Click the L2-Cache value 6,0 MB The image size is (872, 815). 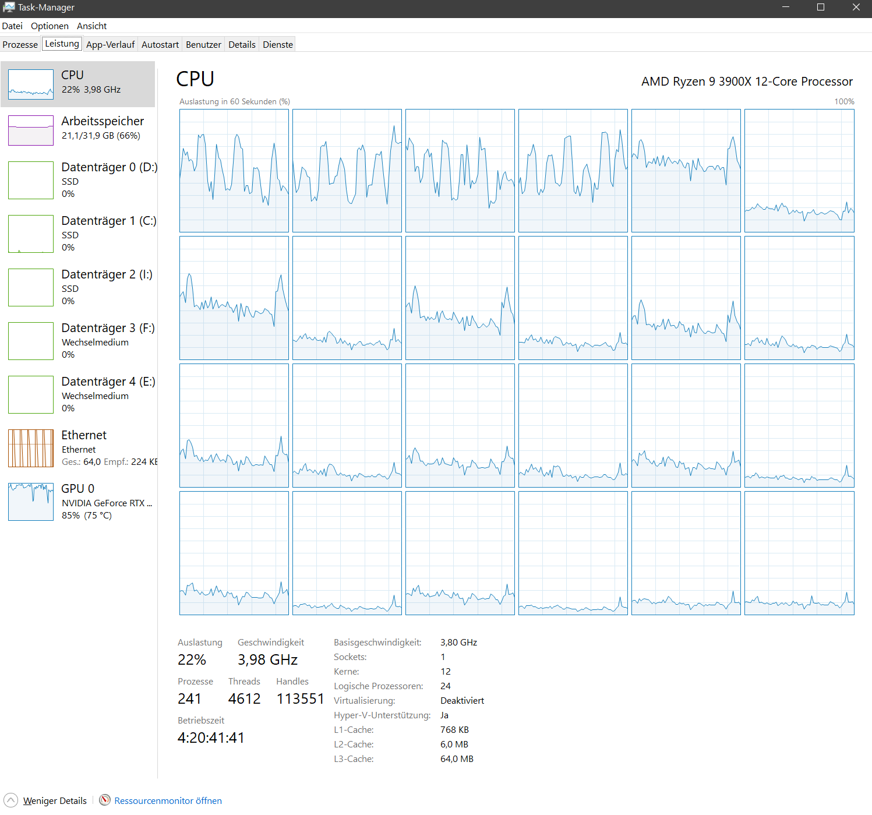(454, 744)
